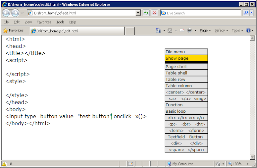Image resolution: width=257 pixels, height=168 pixels.
Task: Expand the address bar history dropdown
Action: click(x=138, y=13)
